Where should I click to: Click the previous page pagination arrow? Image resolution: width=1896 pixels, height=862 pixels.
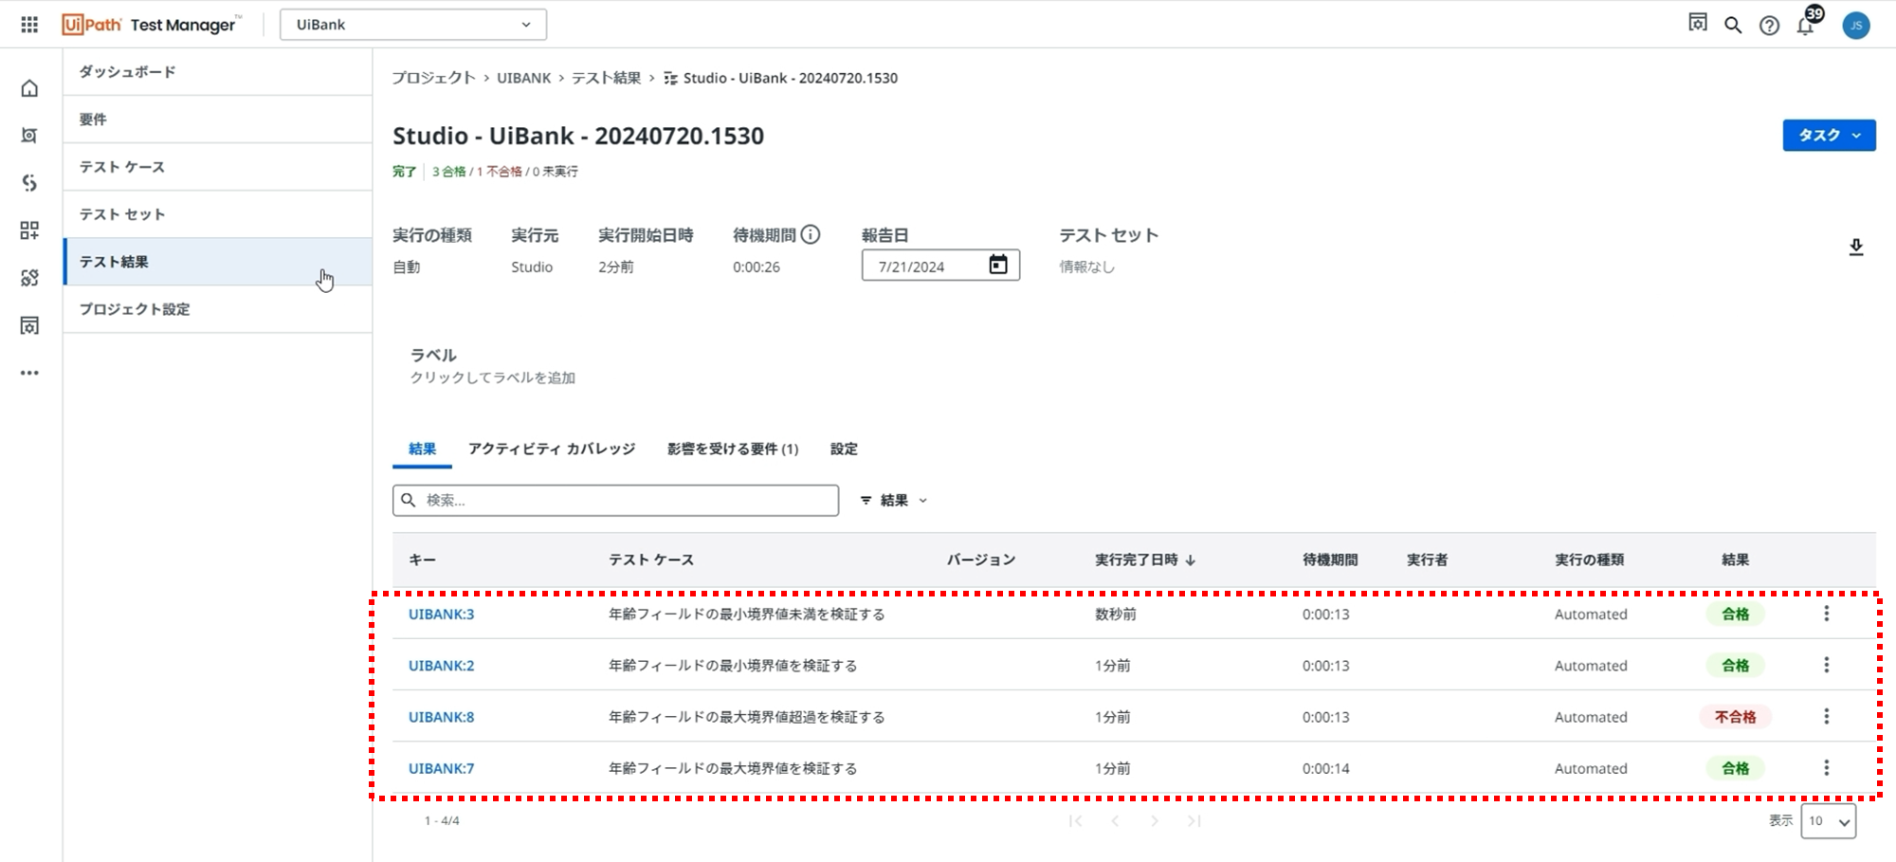1115,821
